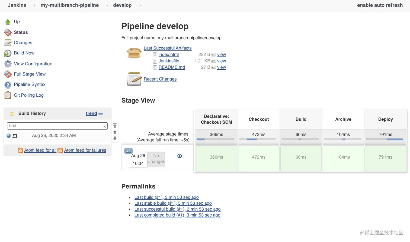Click the Build Now clock icon
Viewport: 410px width, 242px height.
(x=8, y=53)
